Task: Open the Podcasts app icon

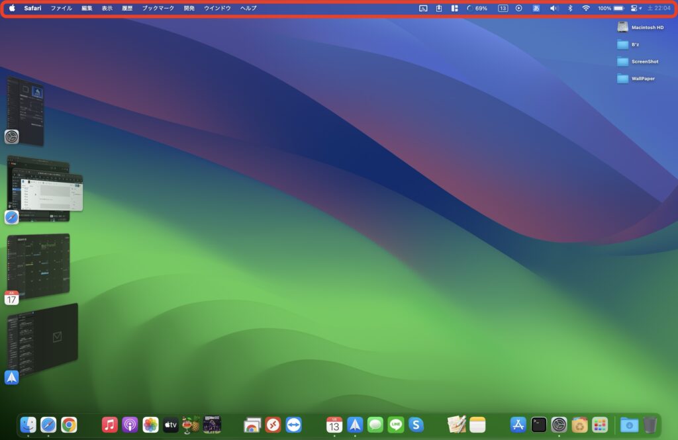Action: click(x=130, y=425)
